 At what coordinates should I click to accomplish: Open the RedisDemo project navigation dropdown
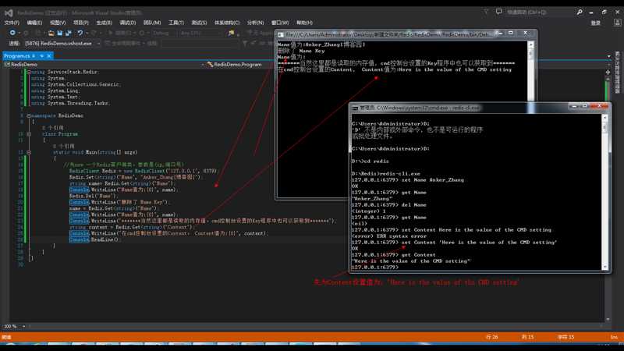[105, 65]
